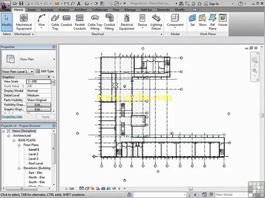
Task: Create a Ref Plane
Action: tap(213, 22)
